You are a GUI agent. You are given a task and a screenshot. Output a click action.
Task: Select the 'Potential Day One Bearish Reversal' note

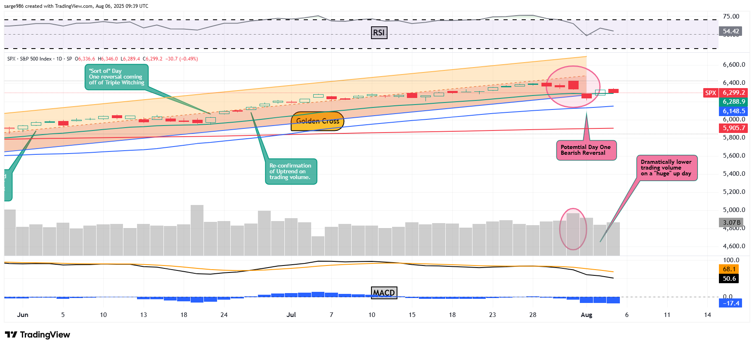point(586,150)
